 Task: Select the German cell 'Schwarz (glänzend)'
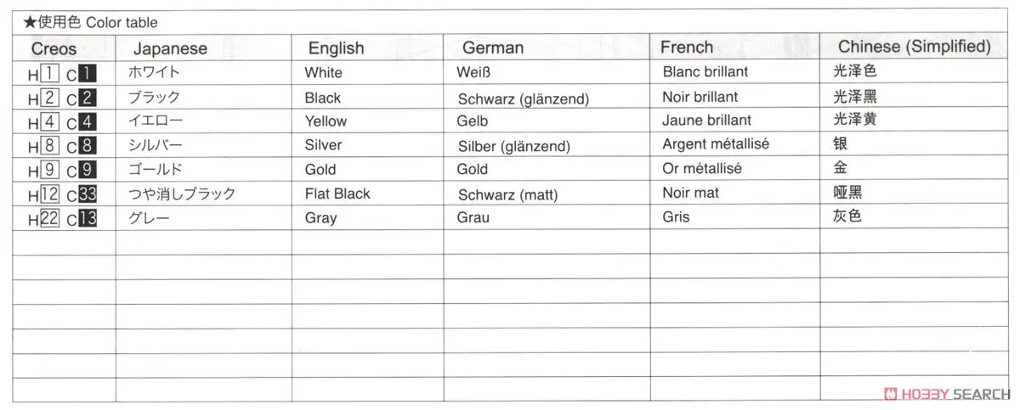[523, 99]
